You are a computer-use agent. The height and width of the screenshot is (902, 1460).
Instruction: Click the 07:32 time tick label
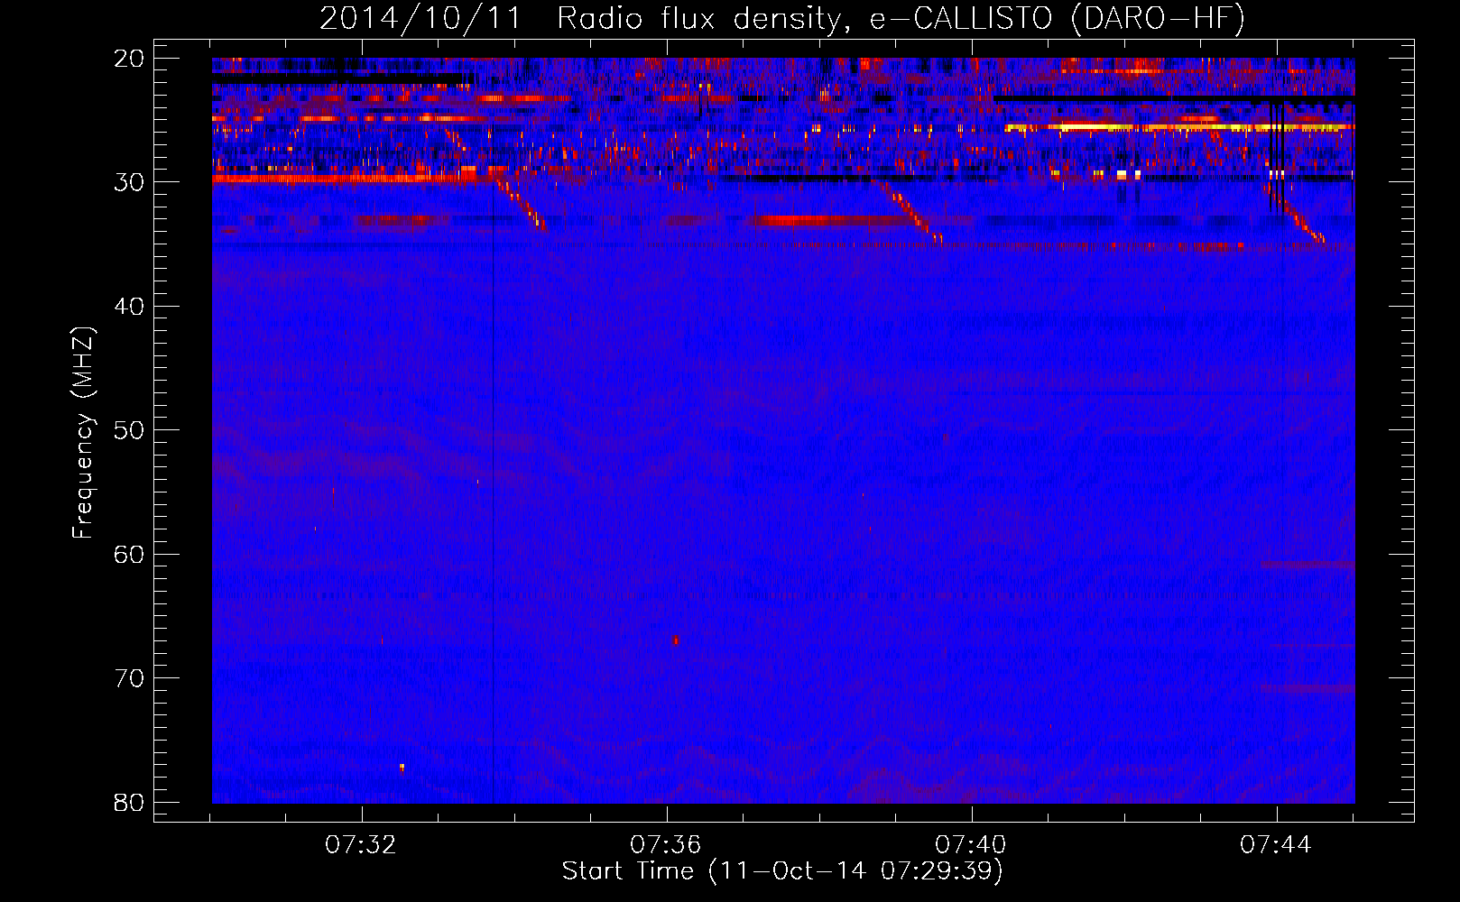[x=361, y=845]
